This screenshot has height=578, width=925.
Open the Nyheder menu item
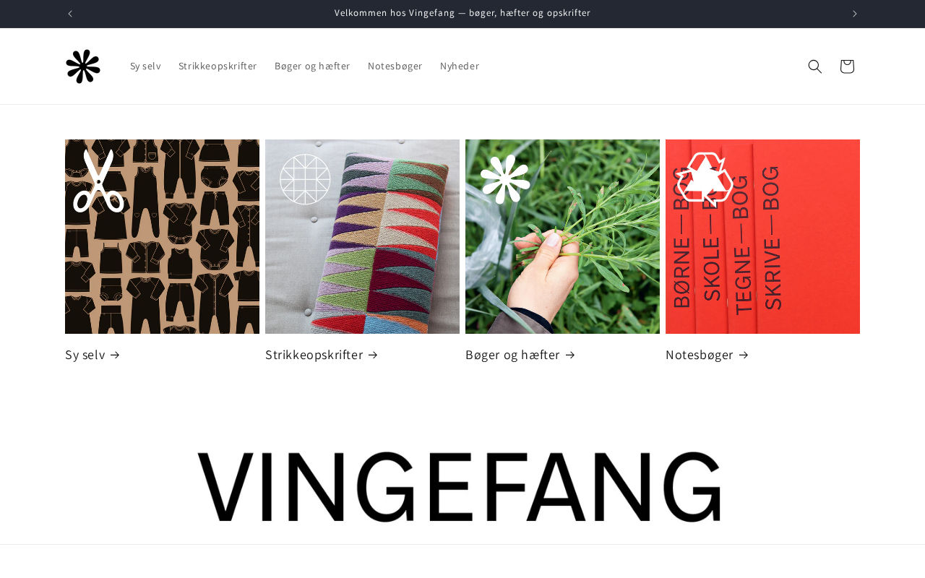click(460, 66)
